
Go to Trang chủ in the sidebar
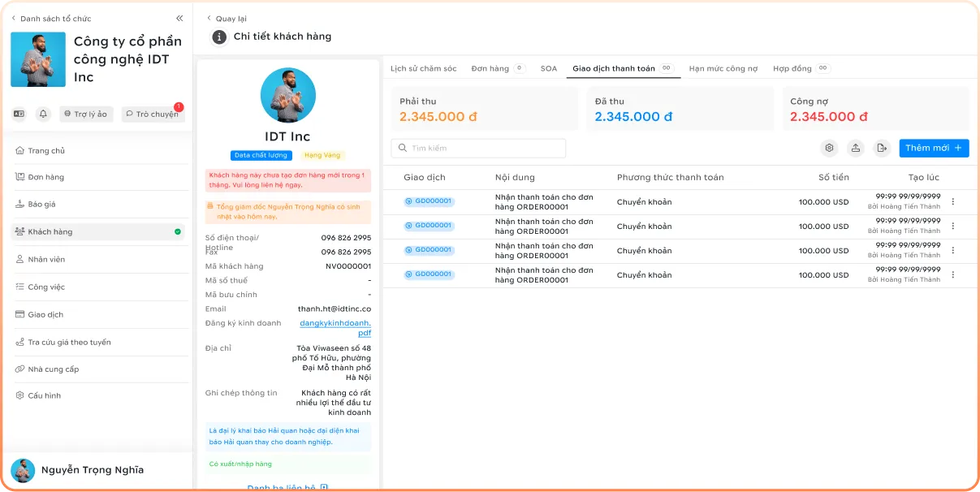[x=99, y=151]
